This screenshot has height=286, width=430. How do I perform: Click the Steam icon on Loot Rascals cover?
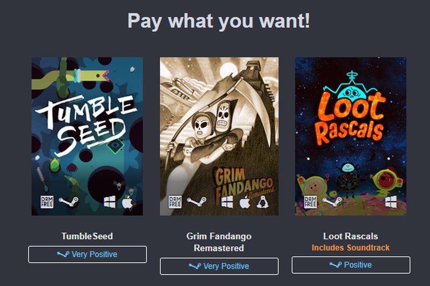[x=332, y=202]
